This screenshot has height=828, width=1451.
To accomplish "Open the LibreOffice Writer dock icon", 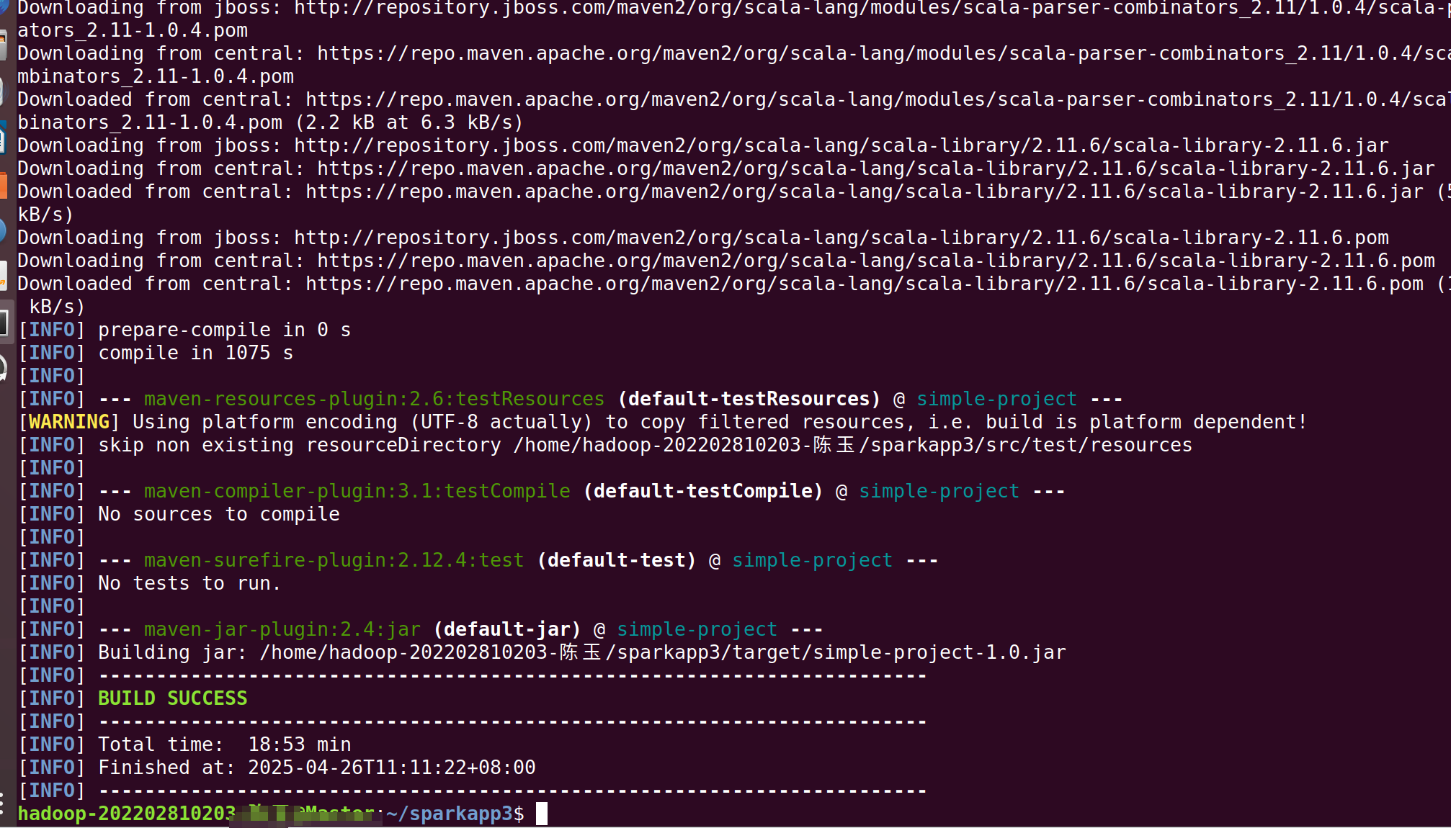I will click(3, 138).
